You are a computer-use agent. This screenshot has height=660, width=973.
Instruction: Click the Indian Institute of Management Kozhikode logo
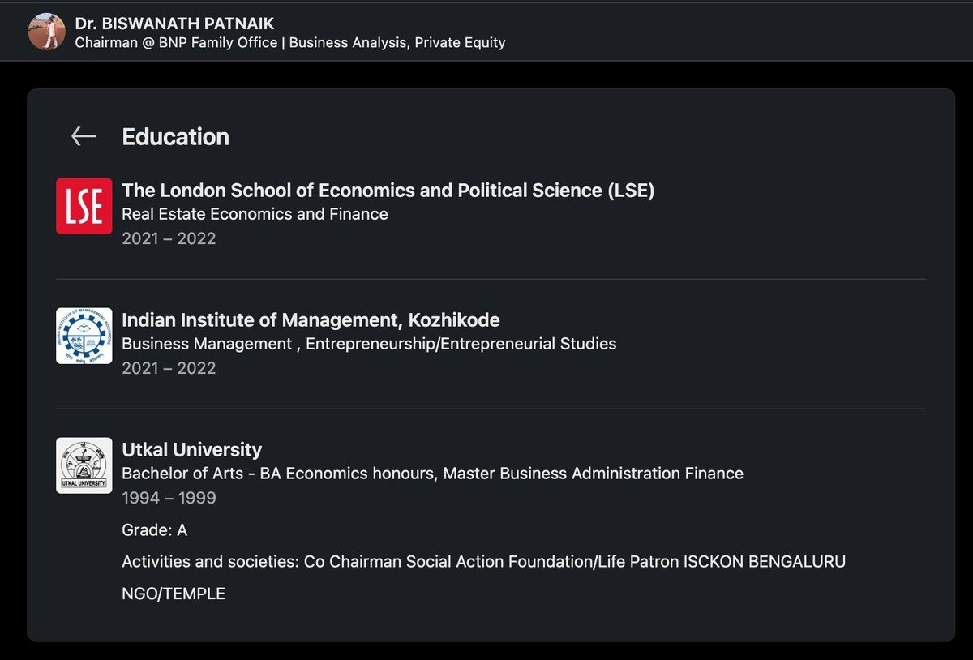(84, 336)
